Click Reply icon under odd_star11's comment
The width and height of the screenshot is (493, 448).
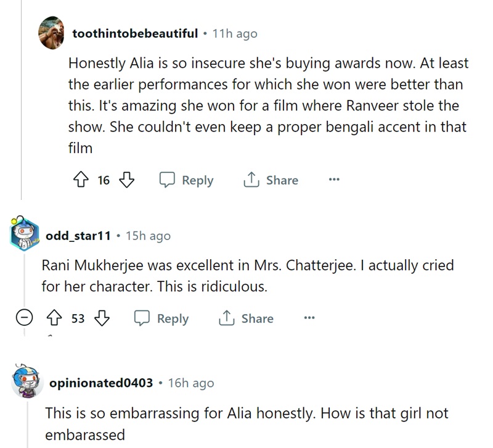click(143, 318)
